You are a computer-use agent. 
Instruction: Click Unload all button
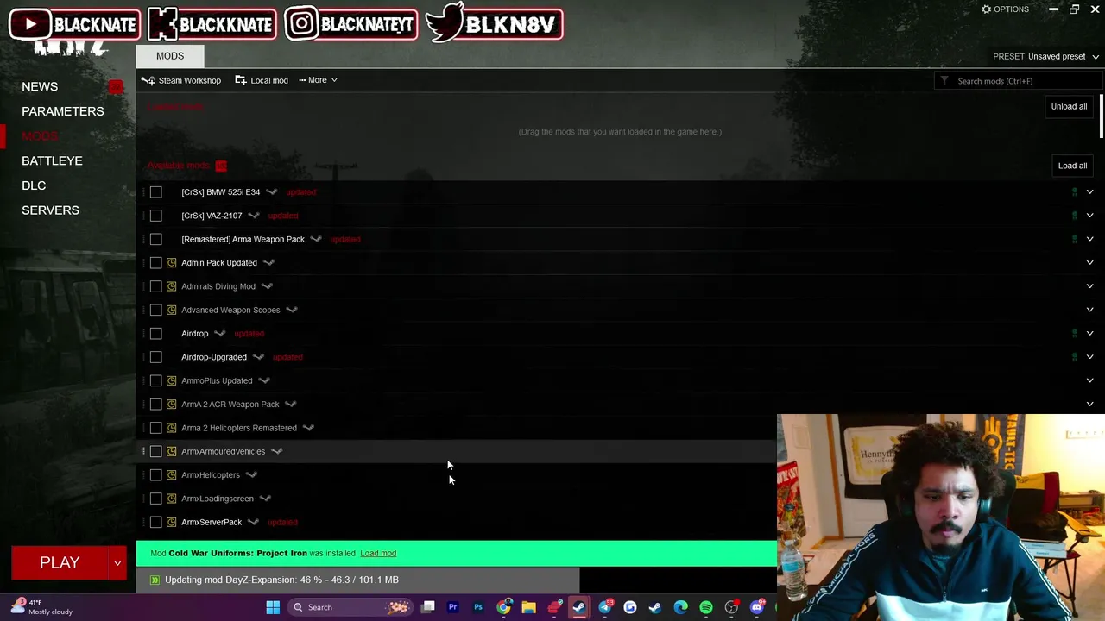coord(1069,107)
